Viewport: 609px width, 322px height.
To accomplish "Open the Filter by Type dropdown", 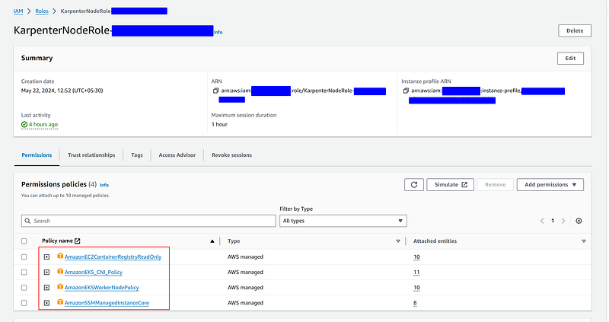I will [343, 221].
